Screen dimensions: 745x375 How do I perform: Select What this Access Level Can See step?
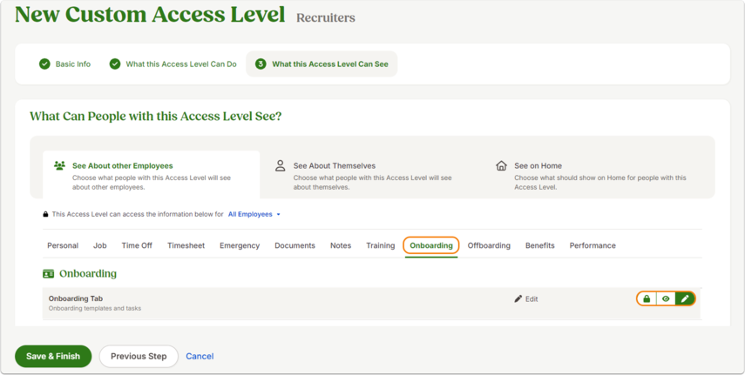(322, 64)
